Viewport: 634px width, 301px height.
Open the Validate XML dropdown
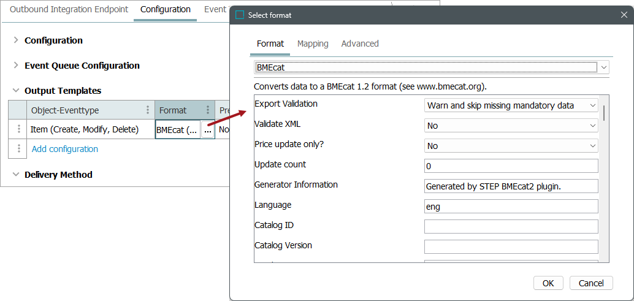592,126
